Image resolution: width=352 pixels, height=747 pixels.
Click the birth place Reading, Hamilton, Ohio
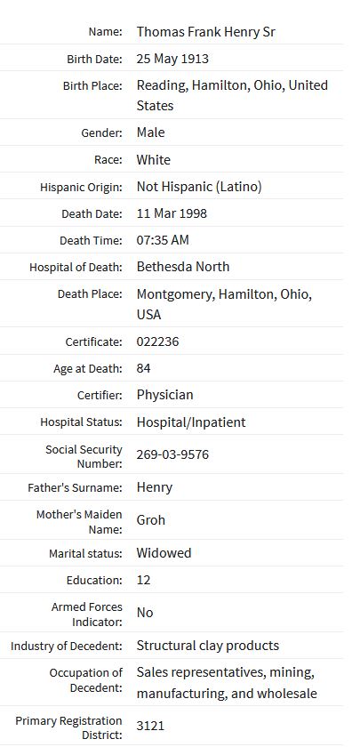232,95
